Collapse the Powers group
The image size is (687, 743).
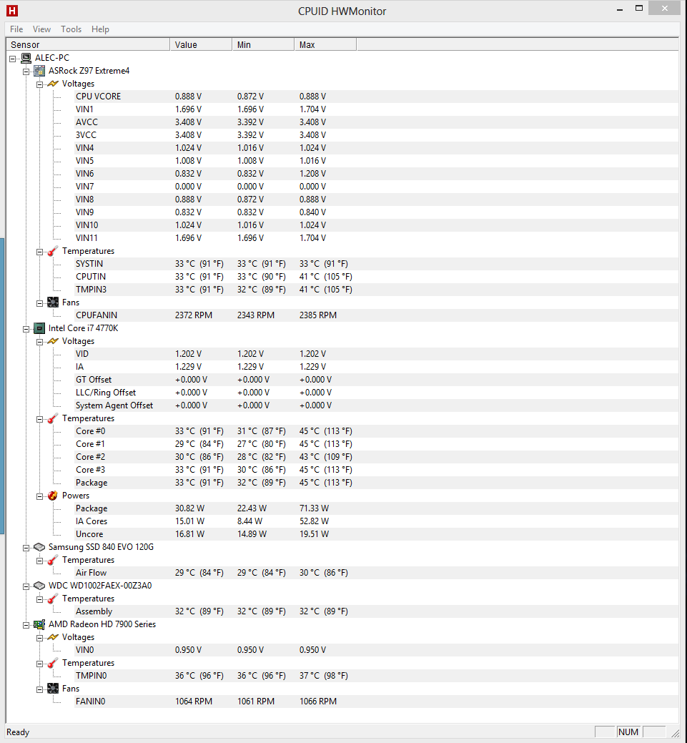pos(40,496)
